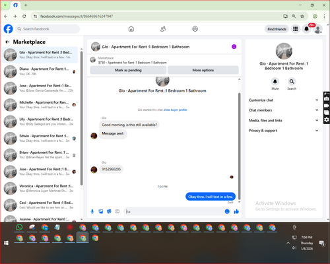Open Chrome three-dot menu
The image size is (330, 264).
(324, 16)
